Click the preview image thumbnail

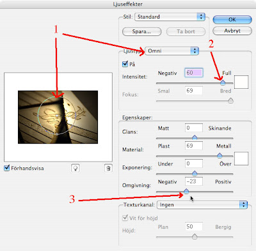(x=58, y=117)
